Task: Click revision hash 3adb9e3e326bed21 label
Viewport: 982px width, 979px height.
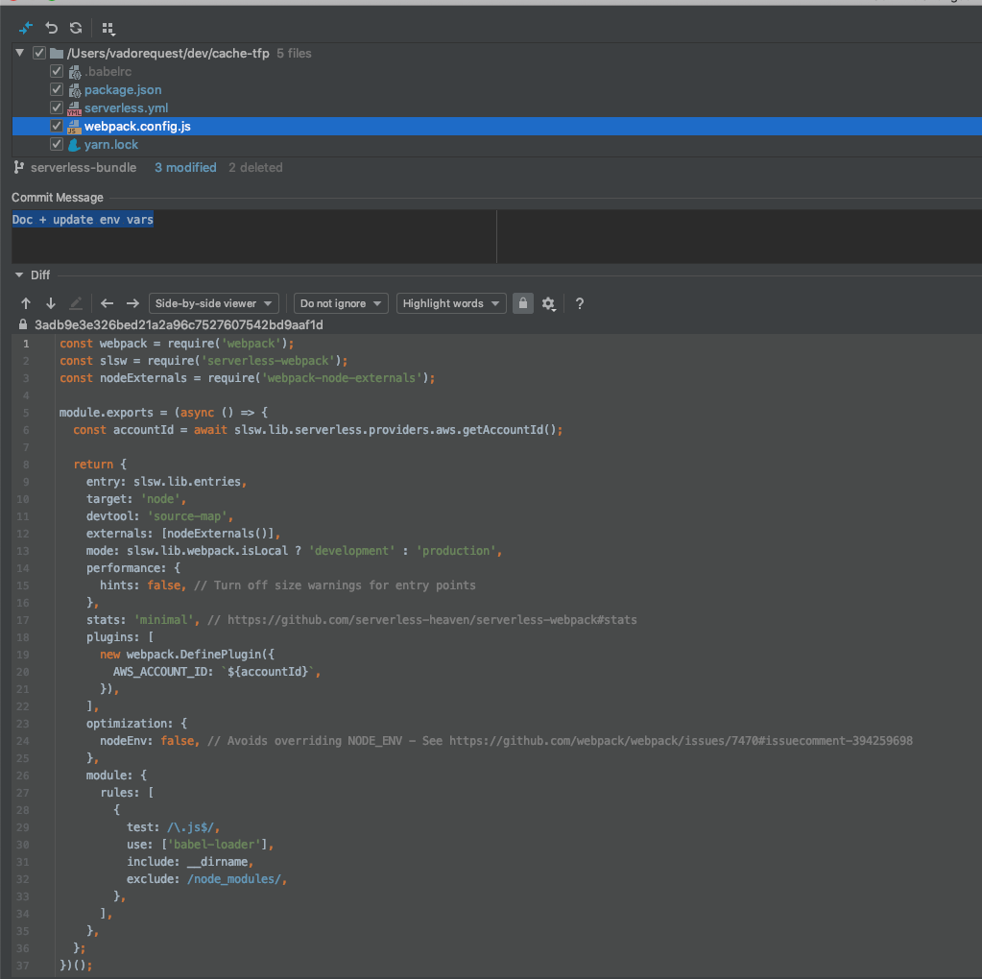Action: click(x=179, y=324)
